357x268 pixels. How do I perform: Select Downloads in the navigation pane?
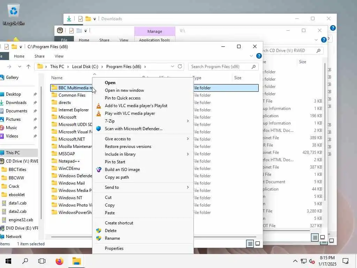[x=16, y=103]
